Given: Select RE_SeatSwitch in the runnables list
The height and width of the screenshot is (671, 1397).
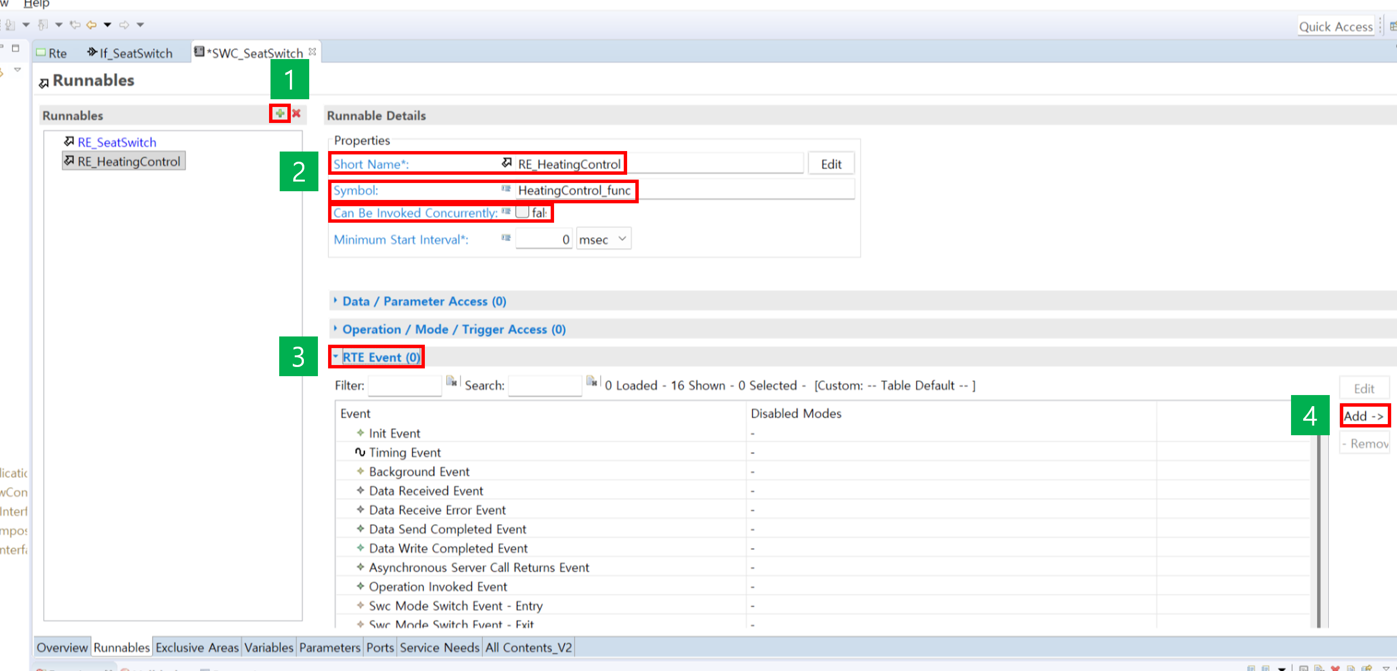Looking at the screenshot, I should click(117, 142).
